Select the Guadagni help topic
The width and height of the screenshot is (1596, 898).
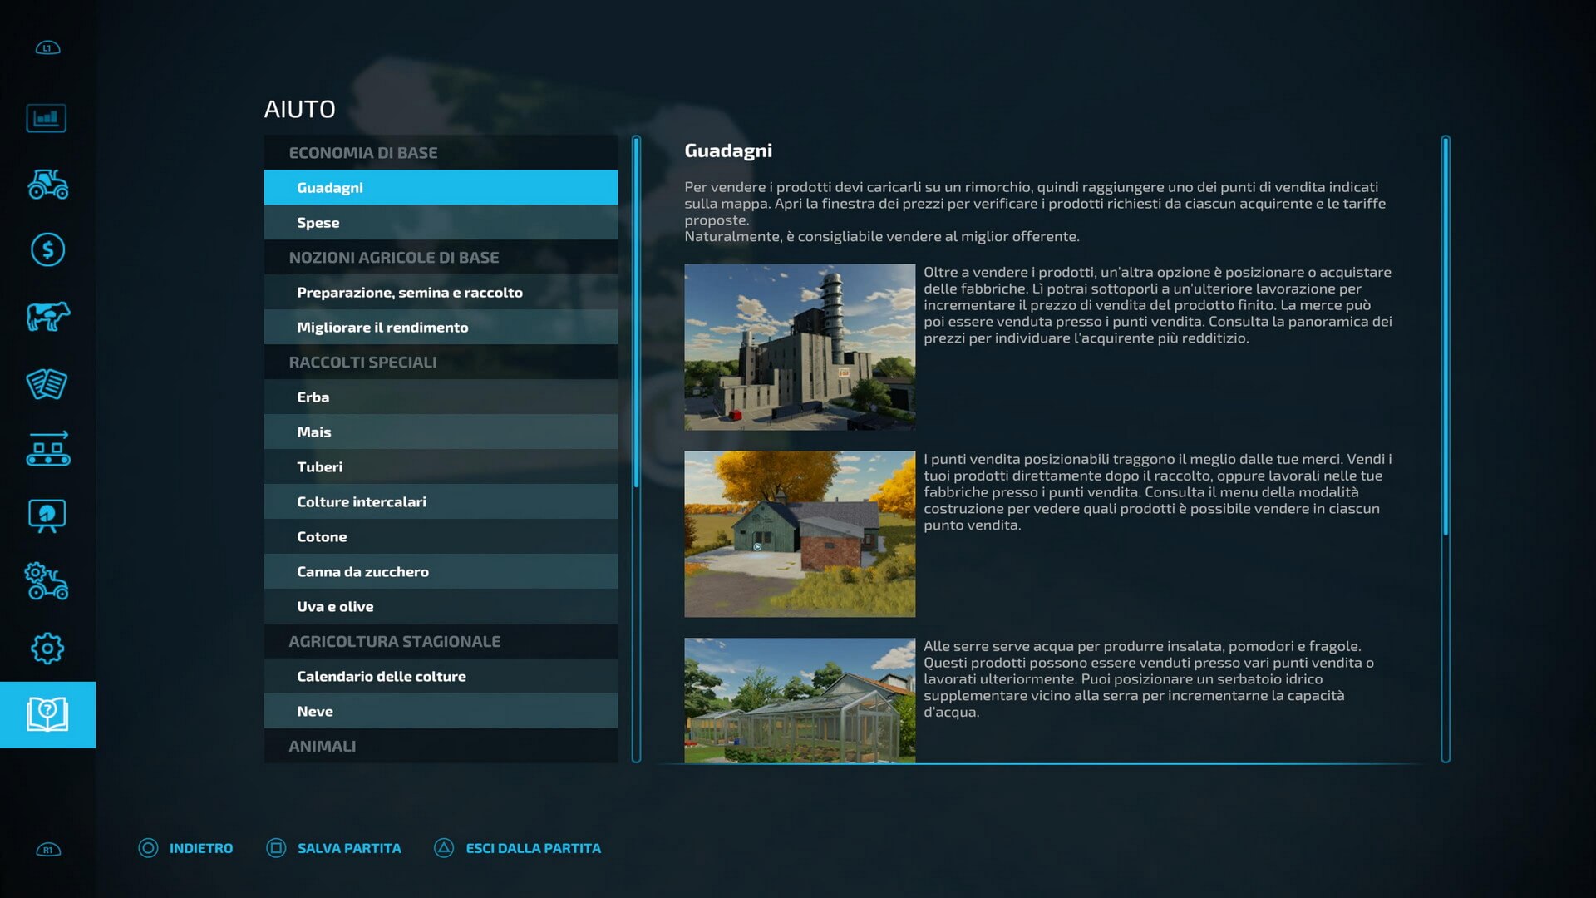click(441, 187)
